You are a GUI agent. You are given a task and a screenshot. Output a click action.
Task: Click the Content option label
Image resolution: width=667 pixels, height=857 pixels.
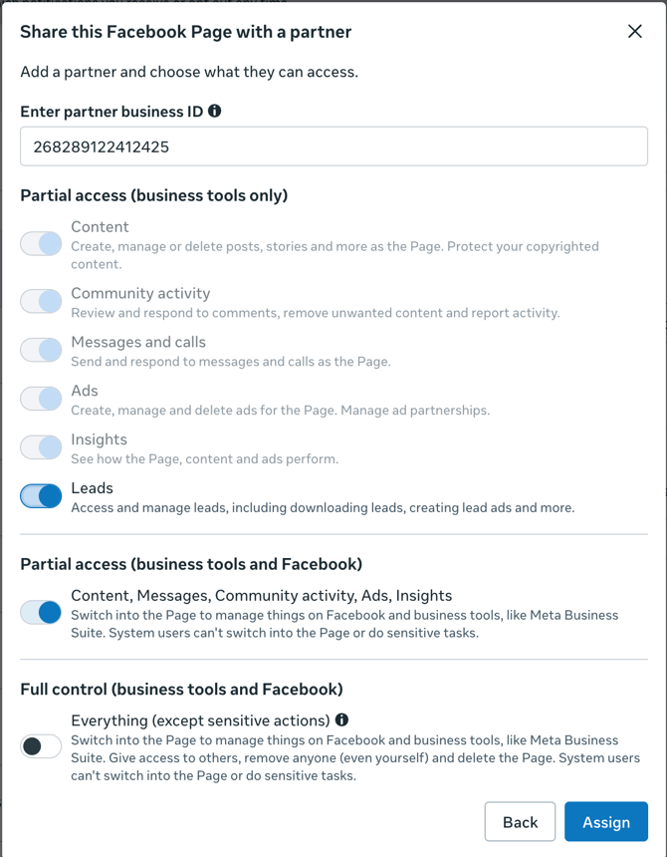[100, 227]
